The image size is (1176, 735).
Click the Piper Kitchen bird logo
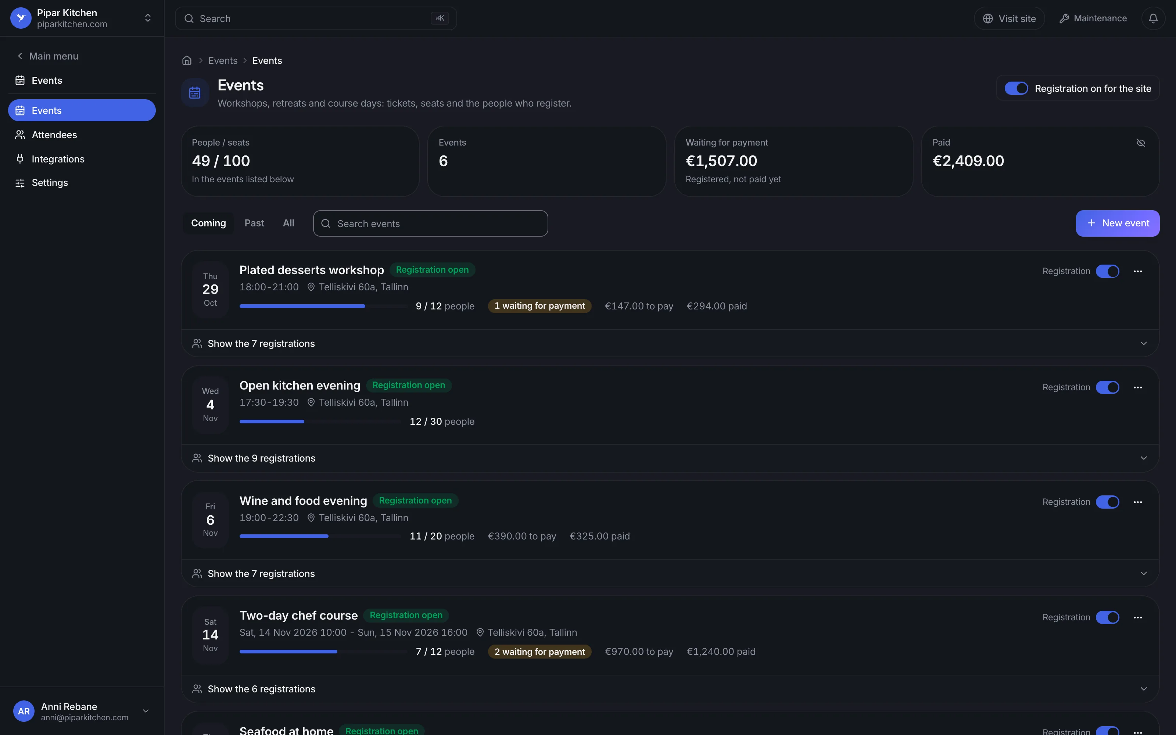tap(21, 18)
